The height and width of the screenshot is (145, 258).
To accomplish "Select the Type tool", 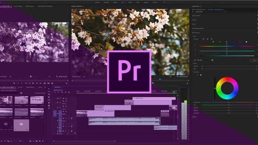I will 49,108.
